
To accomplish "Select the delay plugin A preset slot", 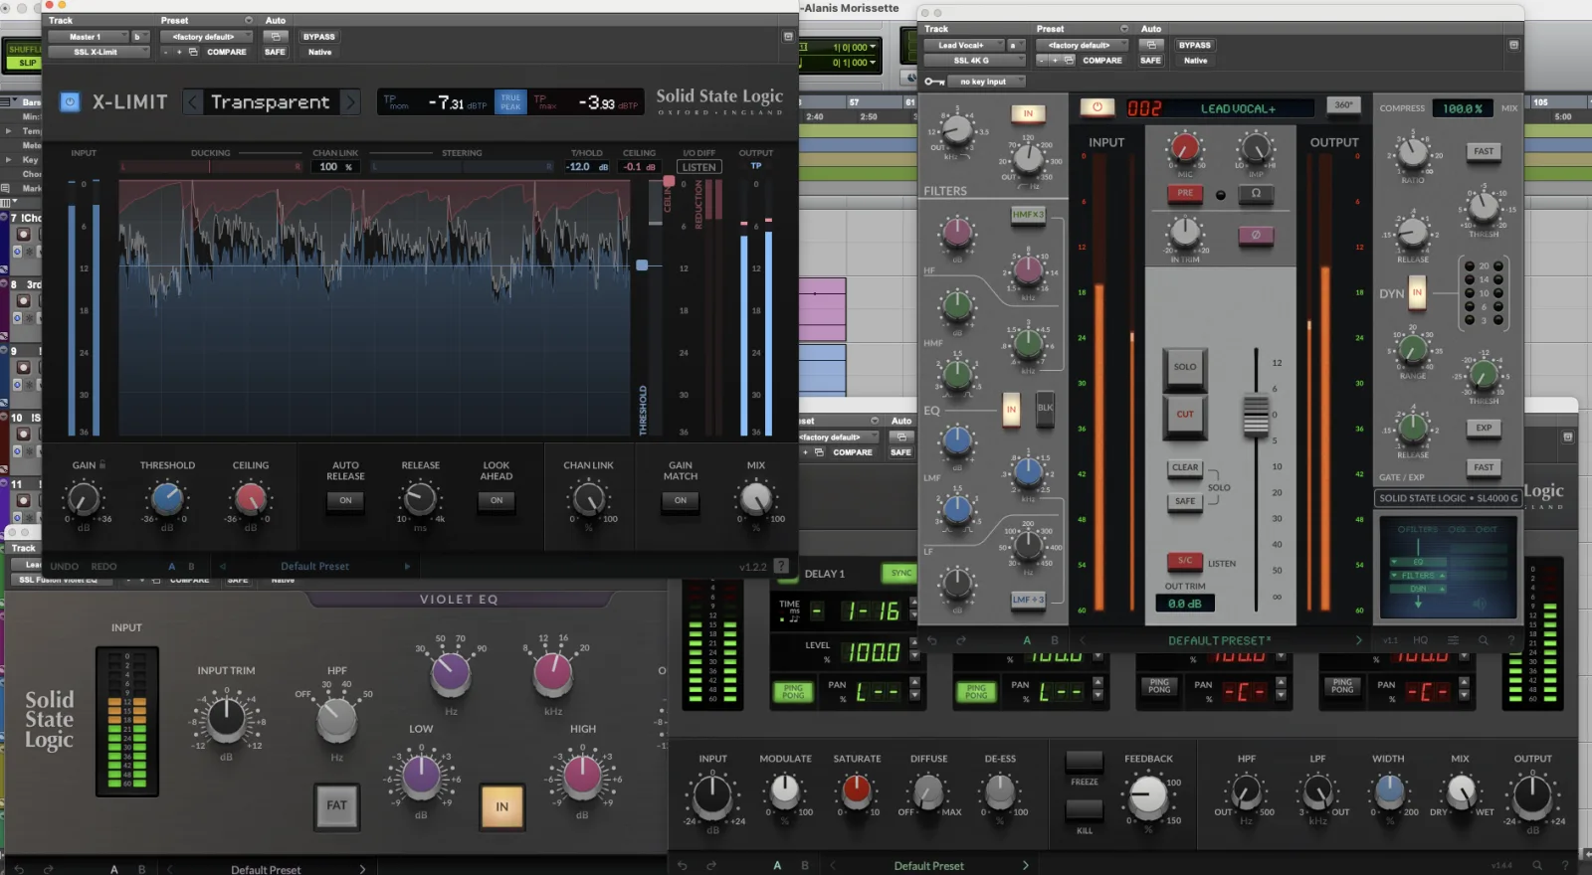I will click(x=777, y=865).
